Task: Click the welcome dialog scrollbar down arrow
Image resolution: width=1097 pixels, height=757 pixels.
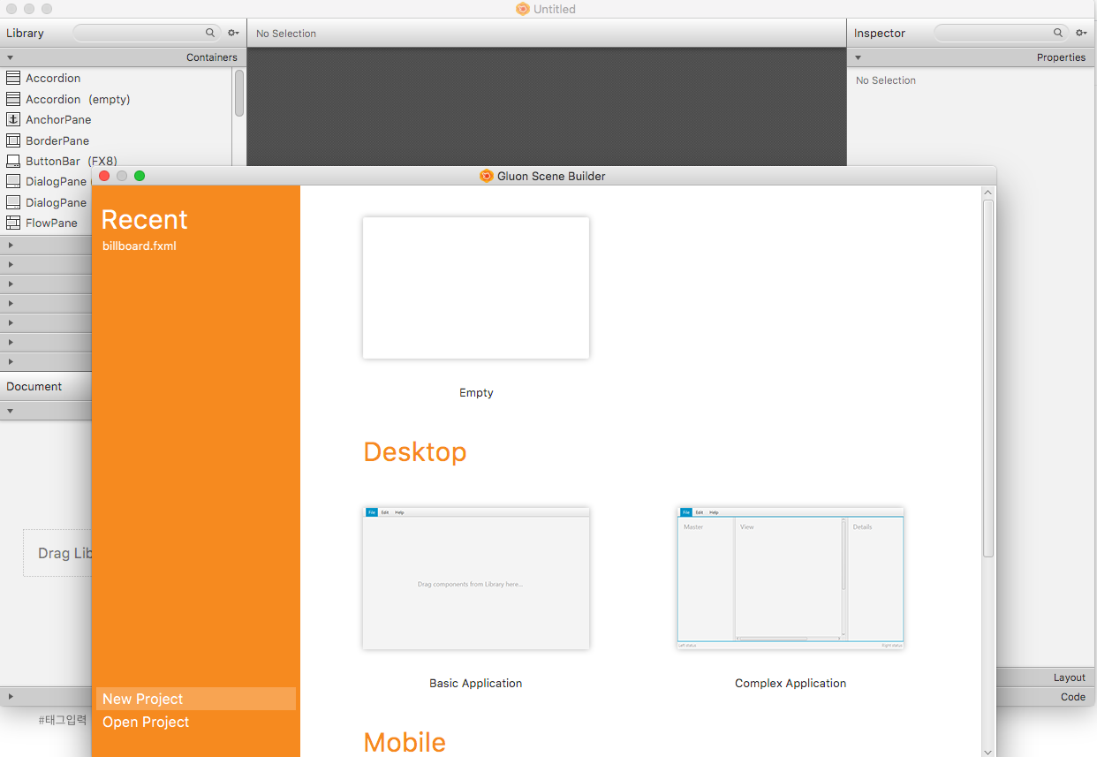Action: click(x=988, y=752)
